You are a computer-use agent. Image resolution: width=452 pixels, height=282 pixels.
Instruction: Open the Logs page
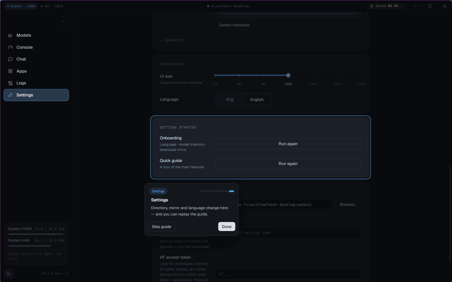pos(36,83)
